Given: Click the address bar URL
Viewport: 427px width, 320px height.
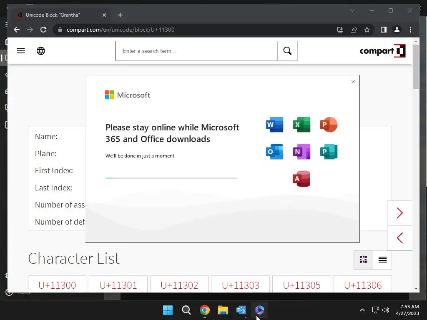Looking at the screenshot, I should click(121, 30).
